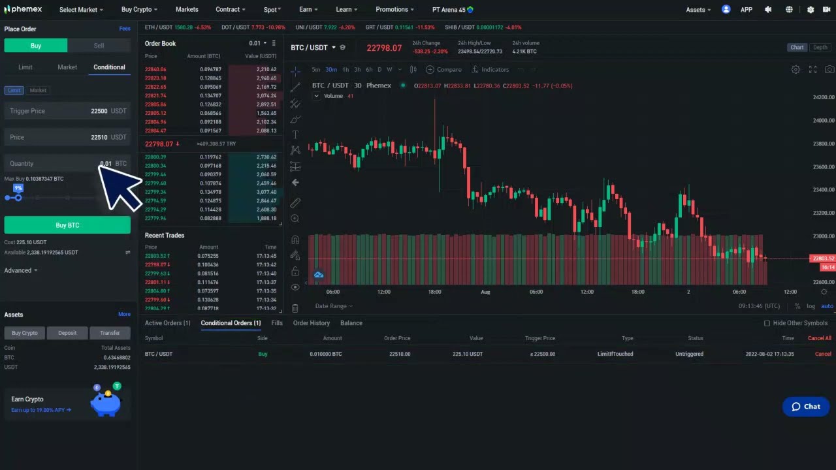The image size is (836, 470).
Task: Select the chart patterns tool
Action: coord(295,150)
